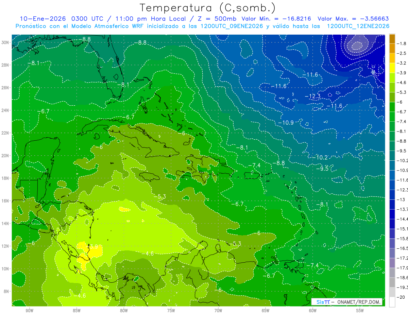Click the -19.3 value on the color scale
Viewport: 408px width, 315px height.
coord(403,287)
